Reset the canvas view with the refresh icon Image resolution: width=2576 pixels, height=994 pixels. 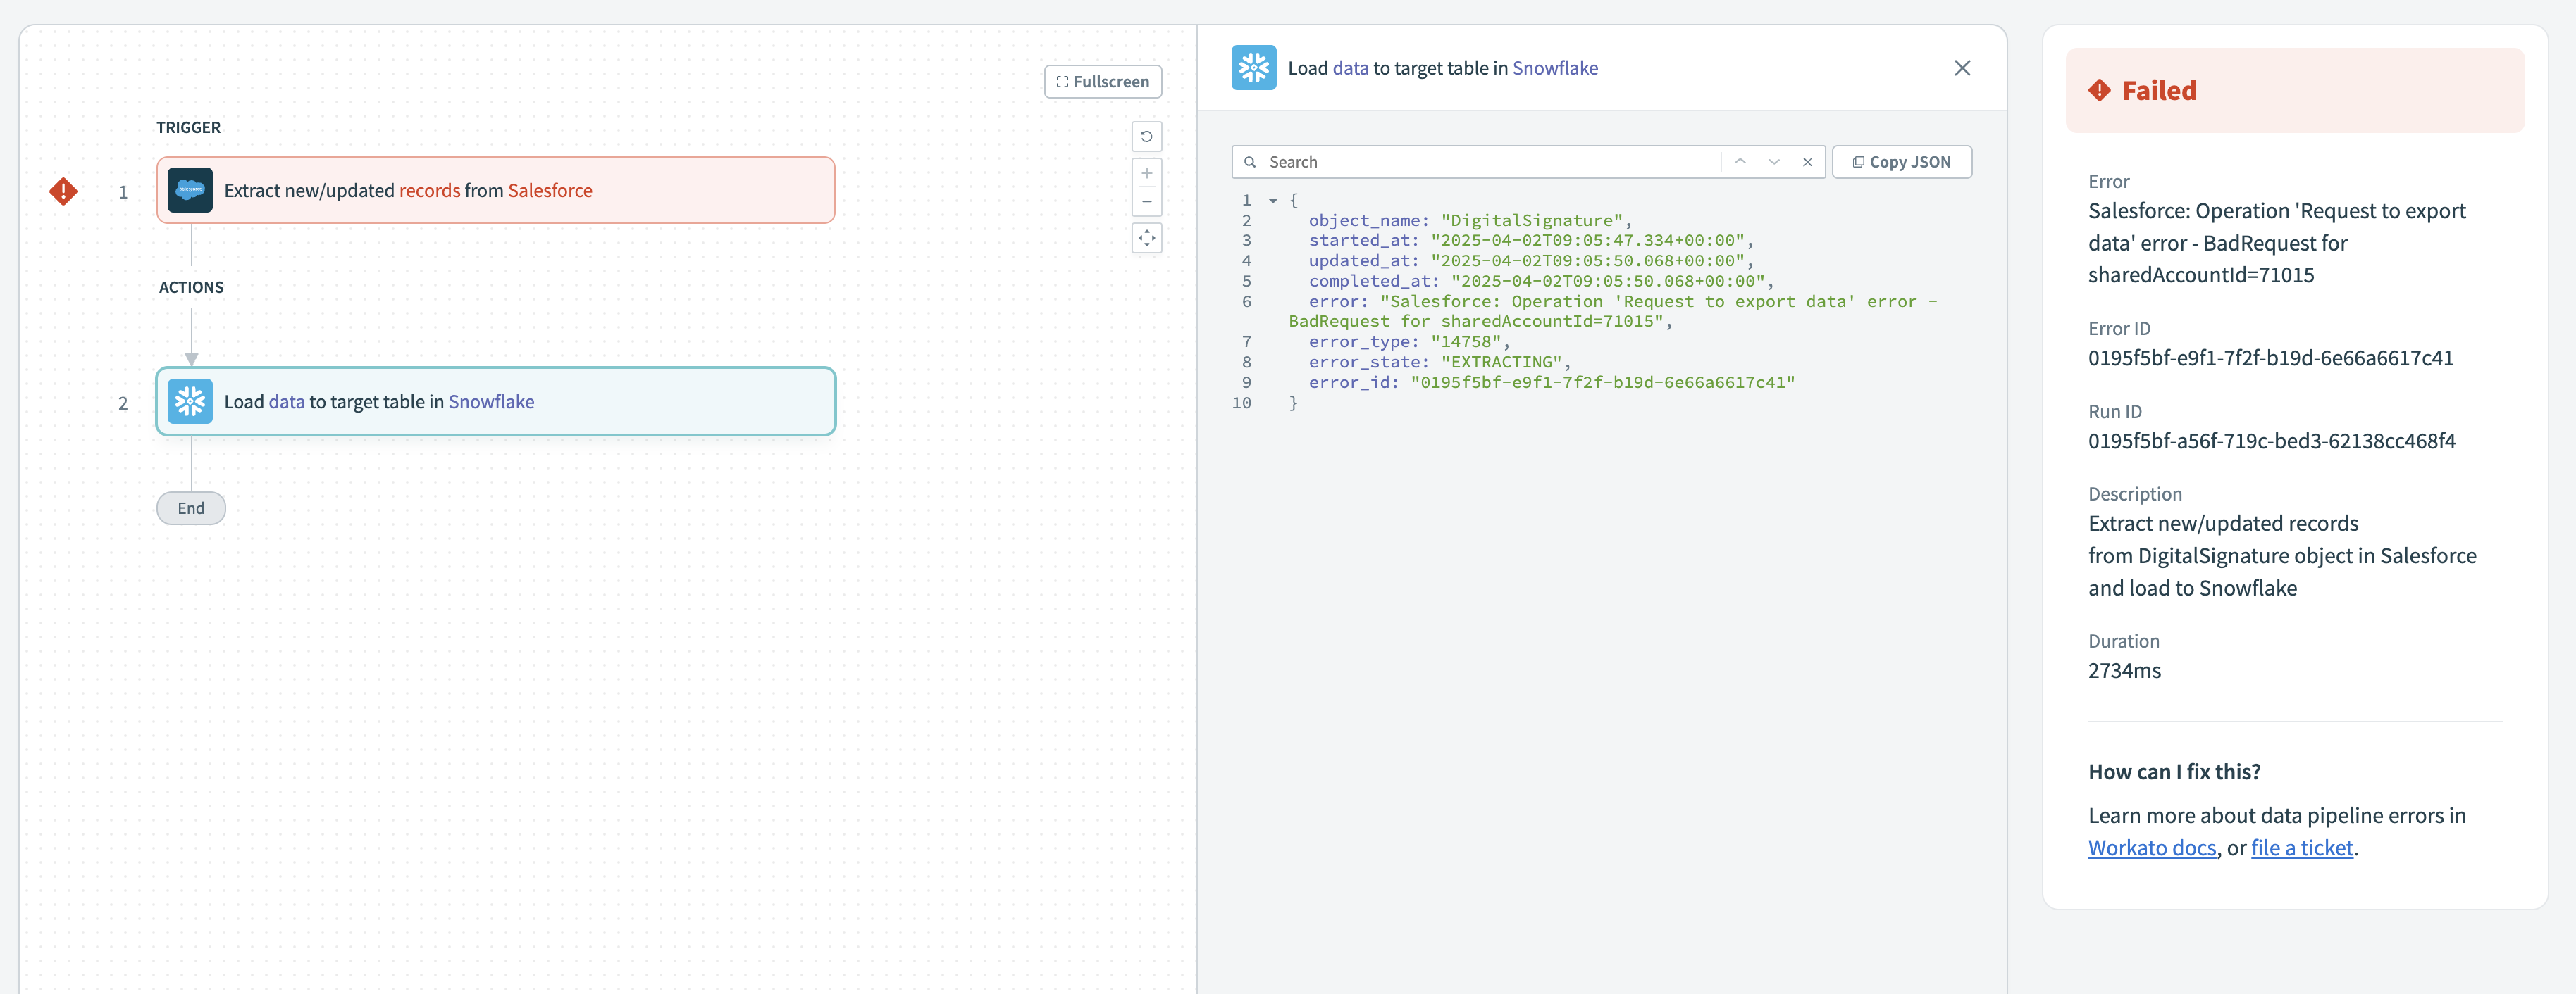[1146, 137]
